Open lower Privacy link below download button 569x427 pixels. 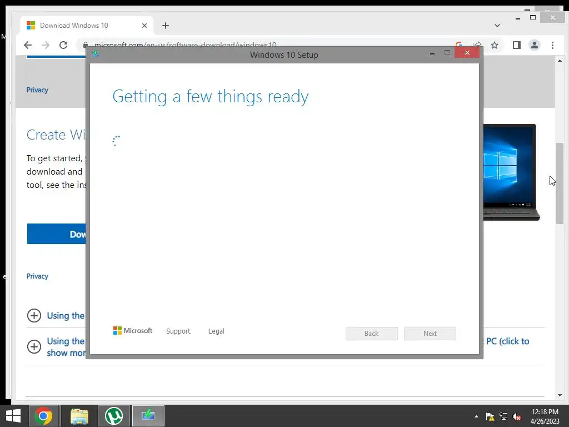pos(37,276)
